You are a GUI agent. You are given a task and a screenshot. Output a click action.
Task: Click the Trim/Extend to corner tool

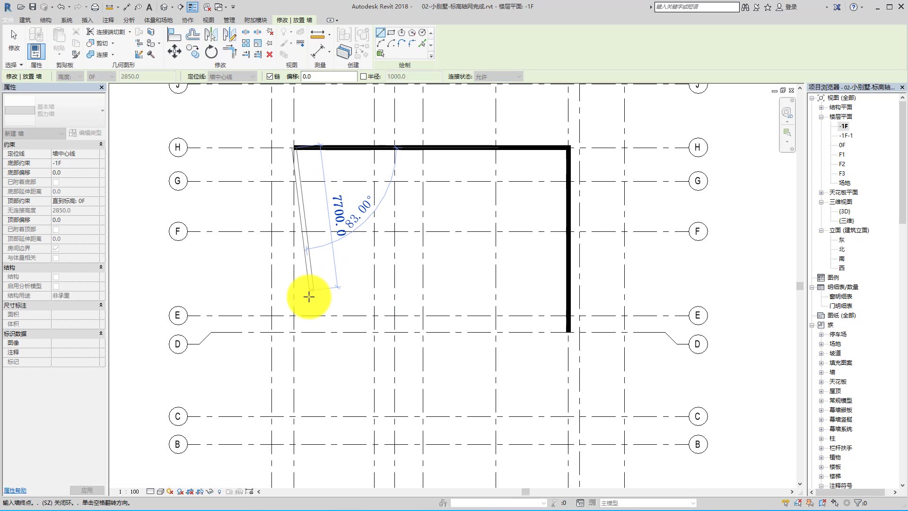(x=229, y=51)
